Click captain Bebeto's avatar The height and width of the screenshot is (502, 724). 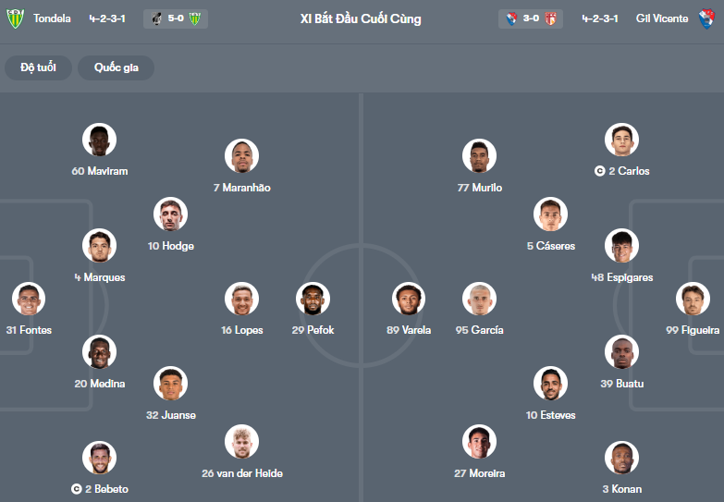99,458
